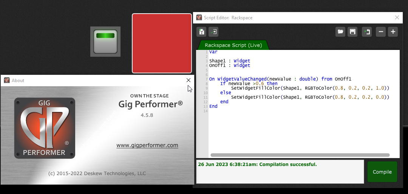Screen dimensions: 408x194
Task: Click the compilation message output box
Action: pyautogui.click(x=280, y=172)
